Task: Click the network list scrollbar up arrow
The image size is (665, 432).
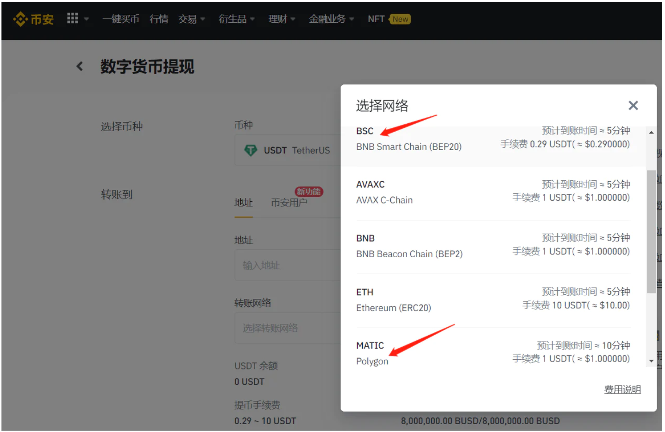Action: 651,133
